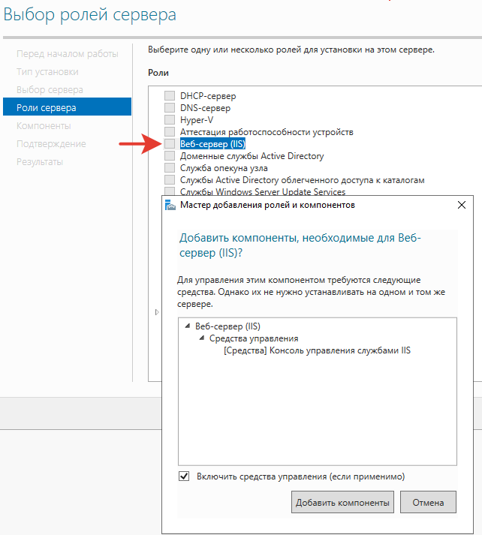The height and width of the screenshot is (535, 482).
Task: Select the DNS-сервер role label
Action: coord(205,108)
